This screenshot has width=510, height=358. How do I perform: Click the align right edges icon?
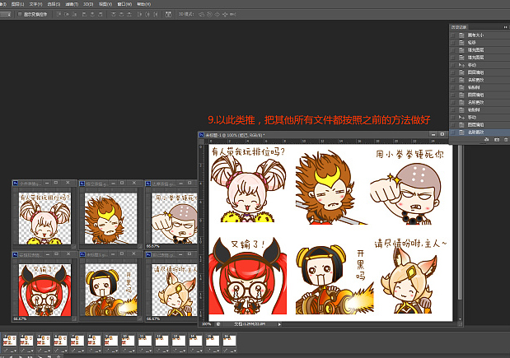[101, 14]
